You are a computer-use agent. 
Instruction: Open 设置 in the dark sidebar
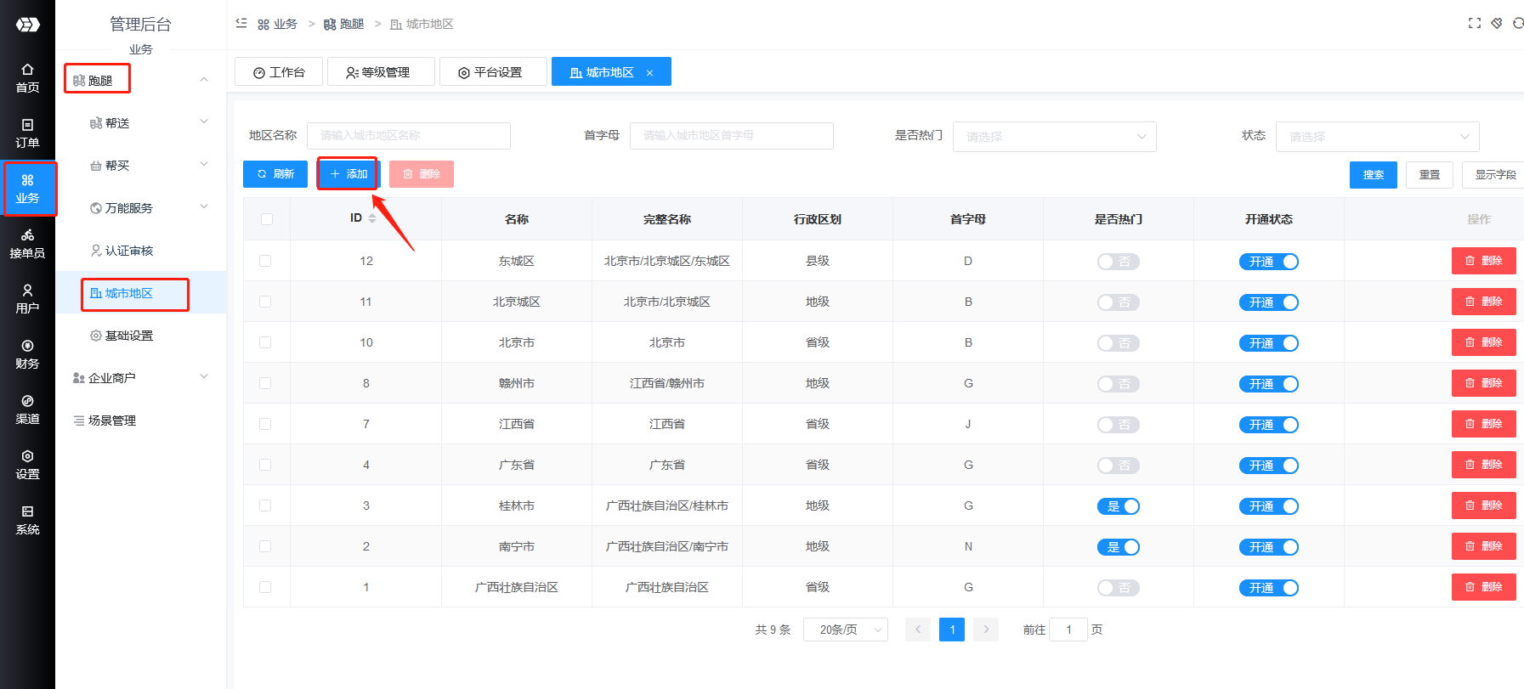27,465
